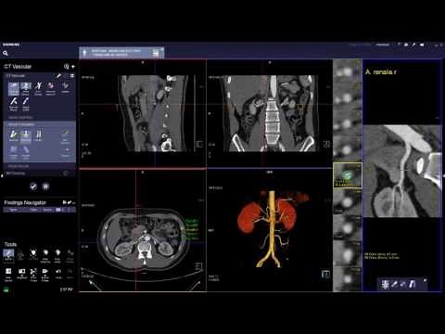Click the green status icon at bottom left

coord(6,289)
